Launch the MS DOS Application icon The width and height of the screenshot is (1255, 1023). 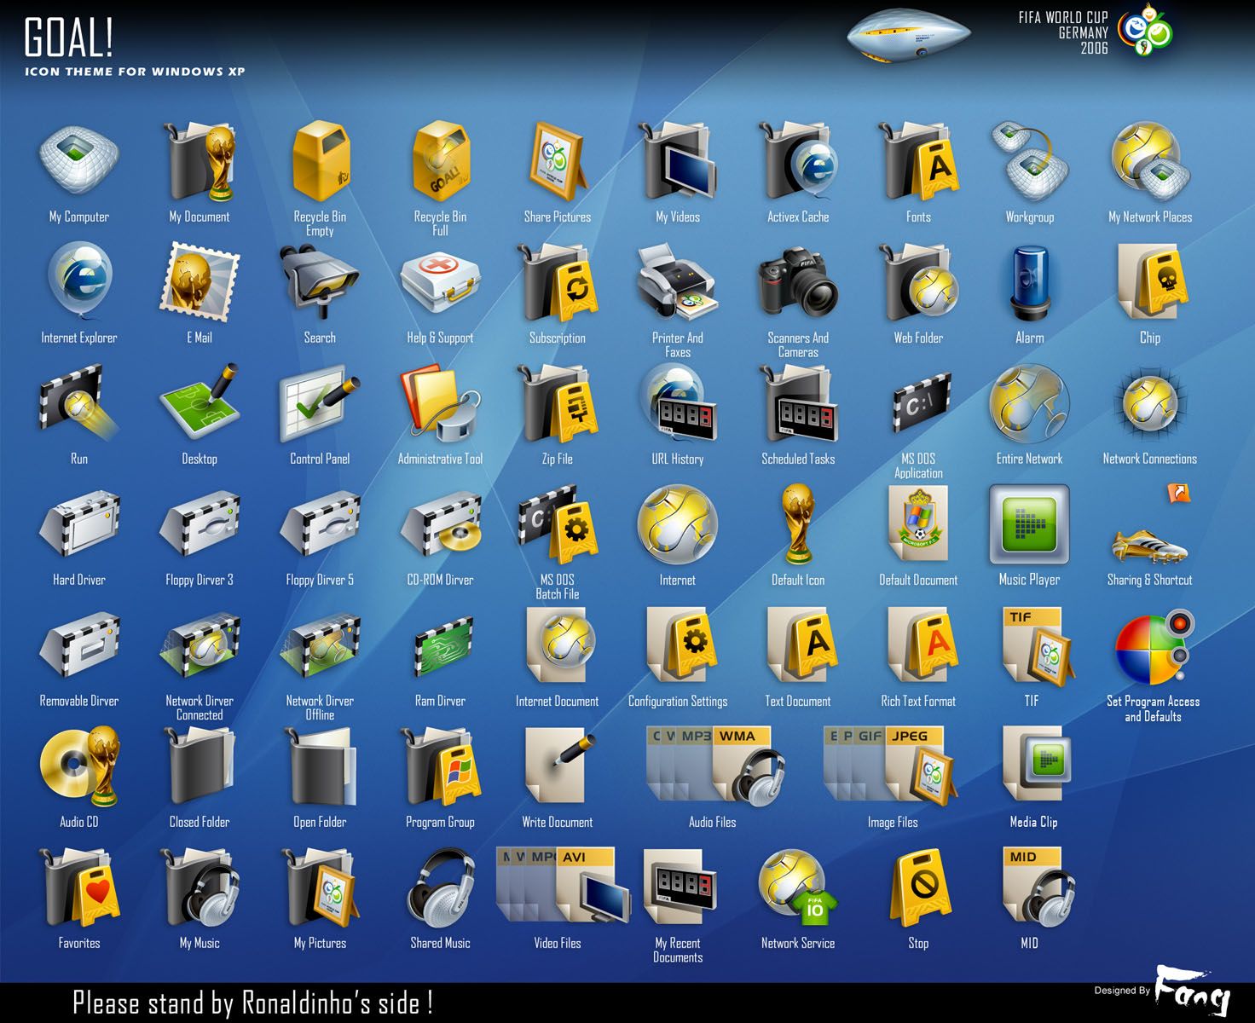point(919,402)
